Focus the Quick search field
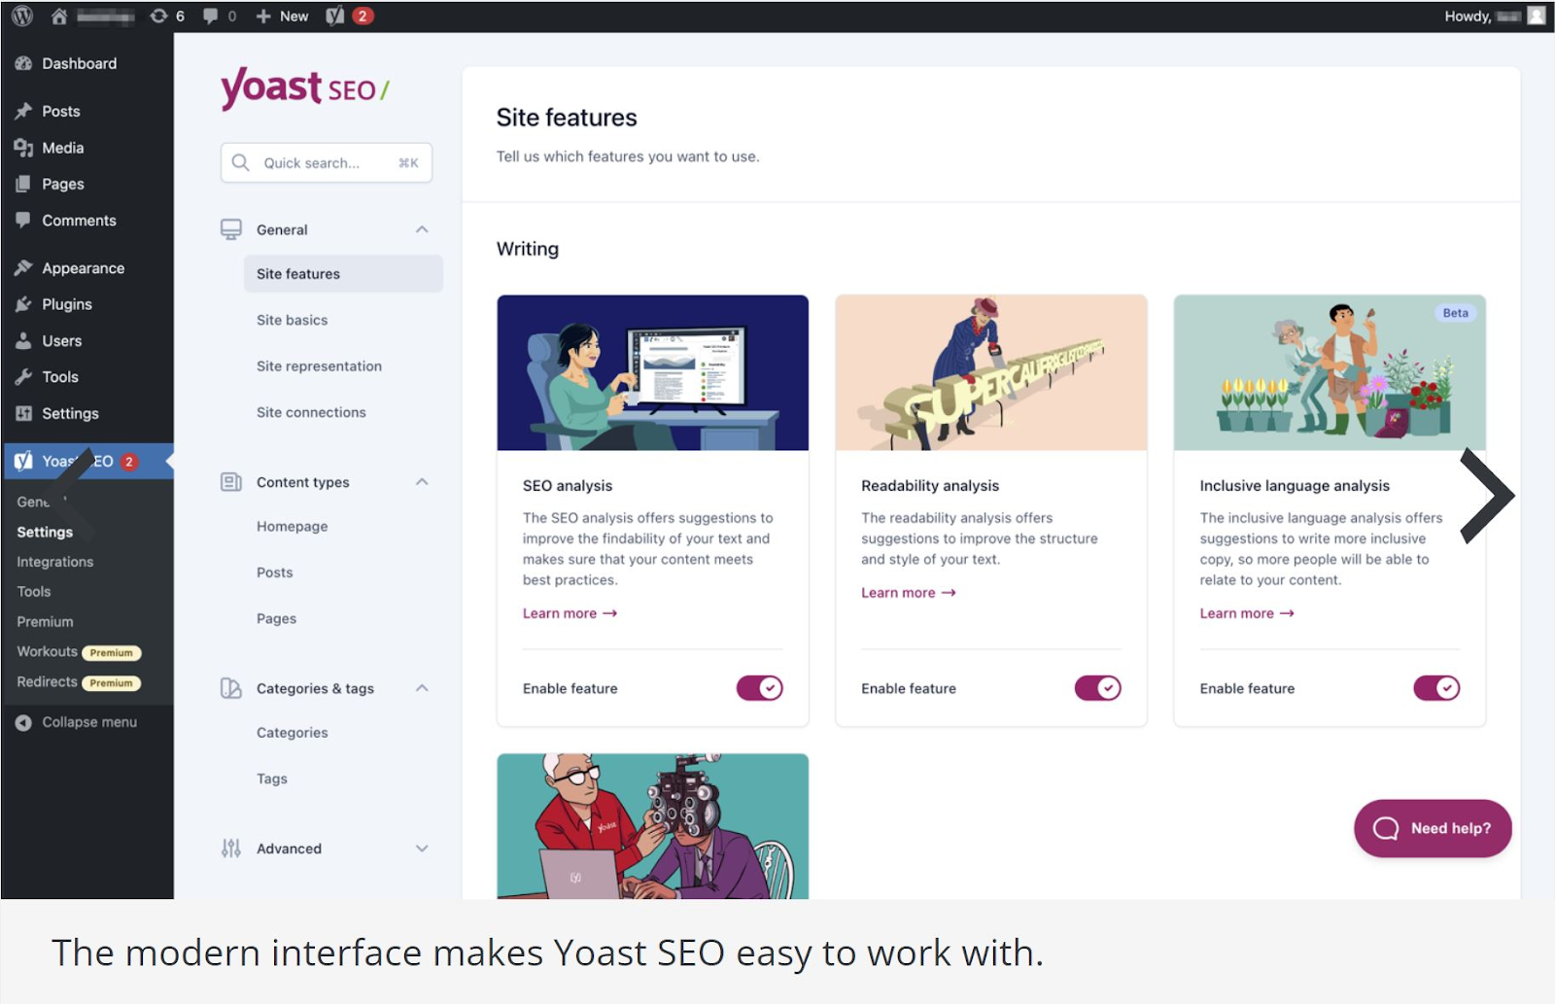1555x1004 pixels. click(x=327, y=163)
